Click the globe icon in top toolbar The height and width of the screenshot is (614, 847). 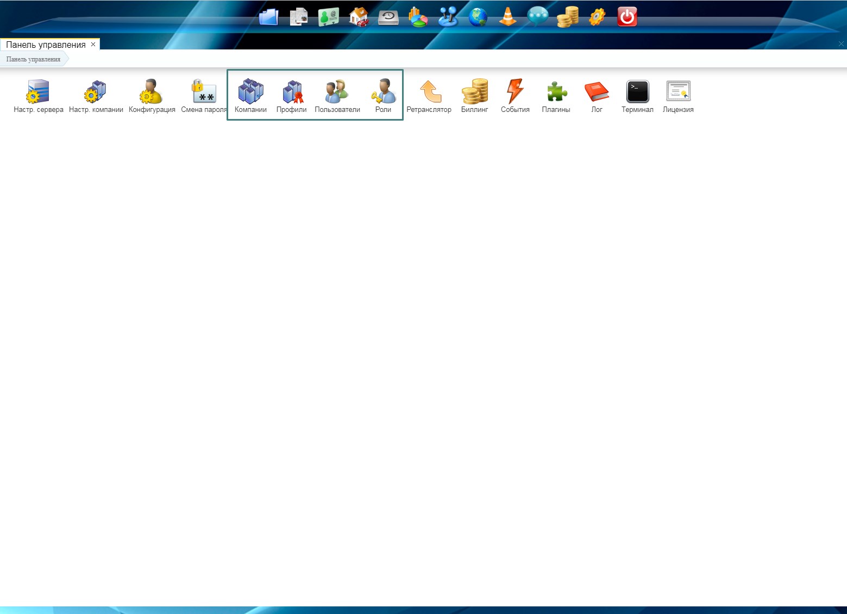tap(478, 17)
